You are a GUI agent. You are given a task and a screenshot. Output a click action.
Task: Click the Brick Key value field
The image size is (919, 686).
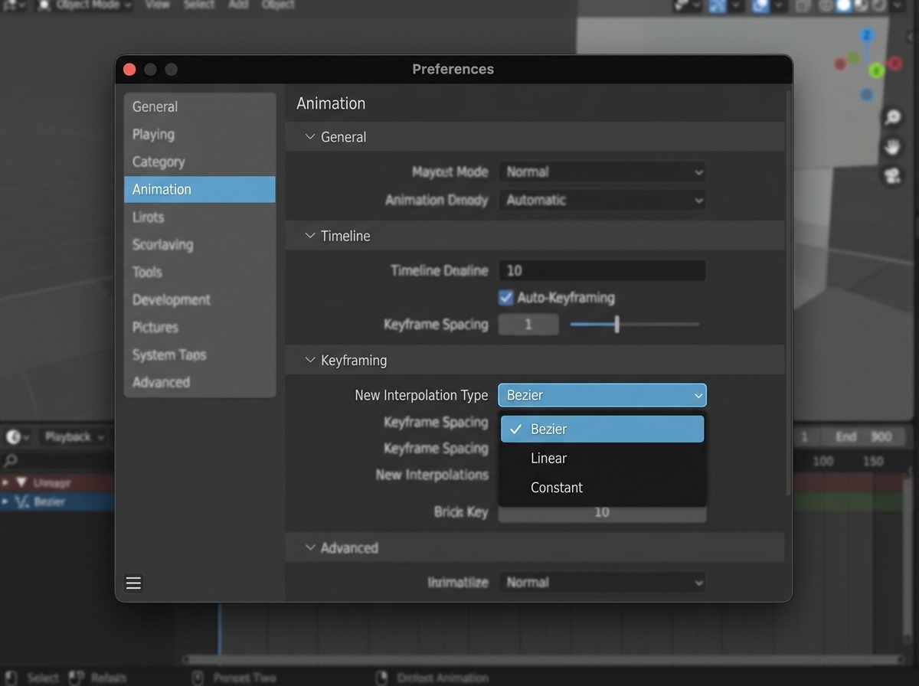pyautogui.click(x=602, y=512)
